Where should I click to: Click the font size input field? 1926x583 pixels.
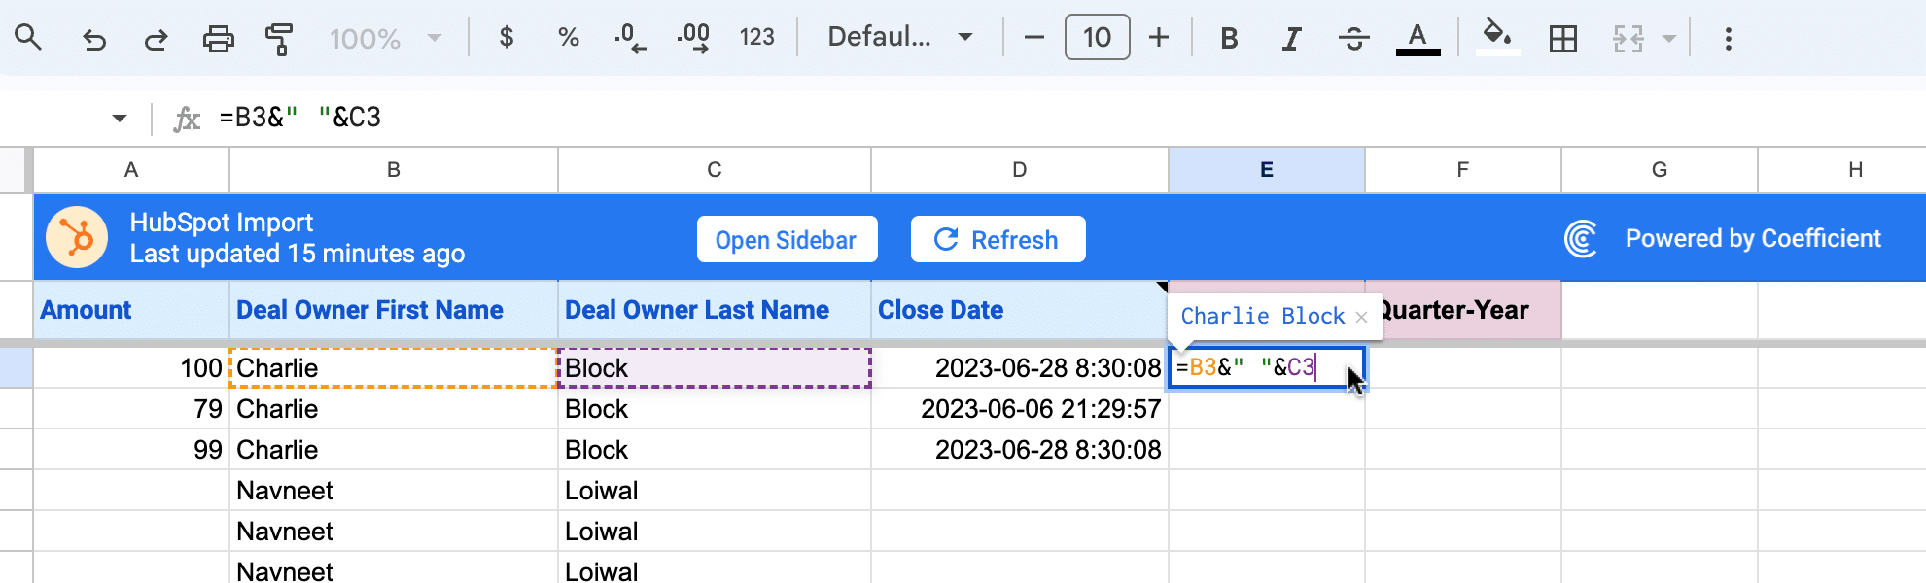point(1097,38)
